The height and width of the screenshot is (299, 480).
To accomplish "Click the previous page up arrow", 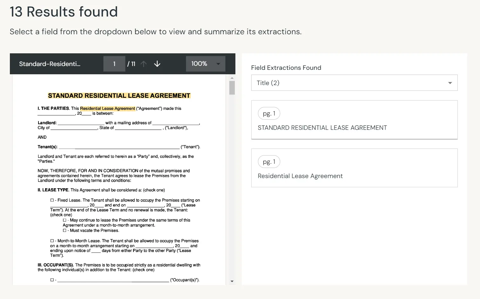I will click(x=144, y=63).
